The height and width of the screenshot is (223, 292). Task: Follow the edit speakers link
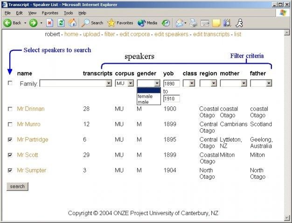pos(171,34)
